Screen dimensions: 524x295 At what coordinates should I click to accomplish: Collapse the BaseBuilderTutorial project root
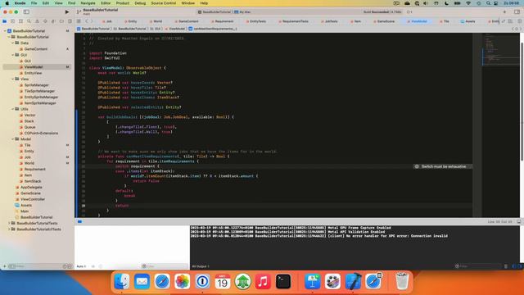pos(5,31)
